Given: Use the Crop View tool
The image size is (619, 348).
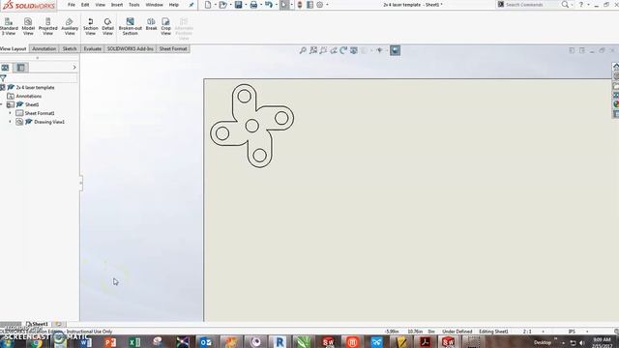Looking at the screenshot, I should click(165, 26).
